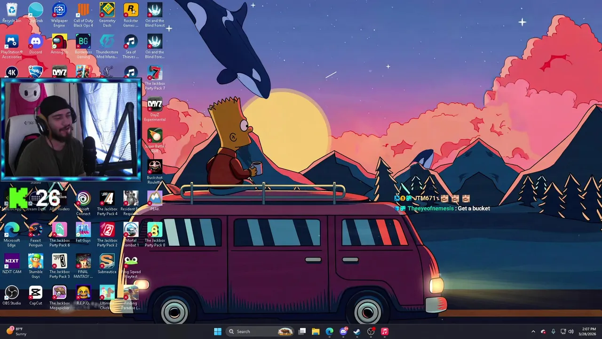Image resolution: width=602 pixels, height=339 pixels.
Task: Click the microphone icon in system tray
Action: (553, 331)
